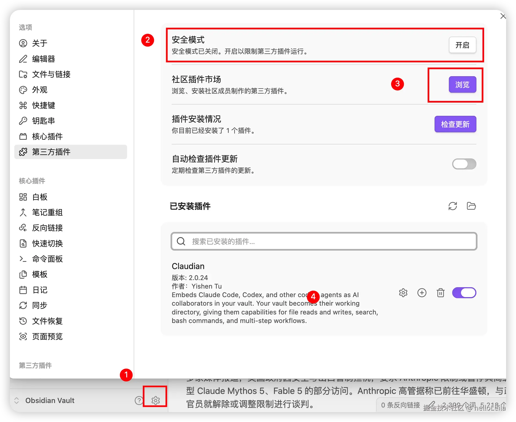The height and width of the screenshot is (422, 516).
Task: Open Claudian options gear icon
Action: pyautogui.click(x=403, y=293)
